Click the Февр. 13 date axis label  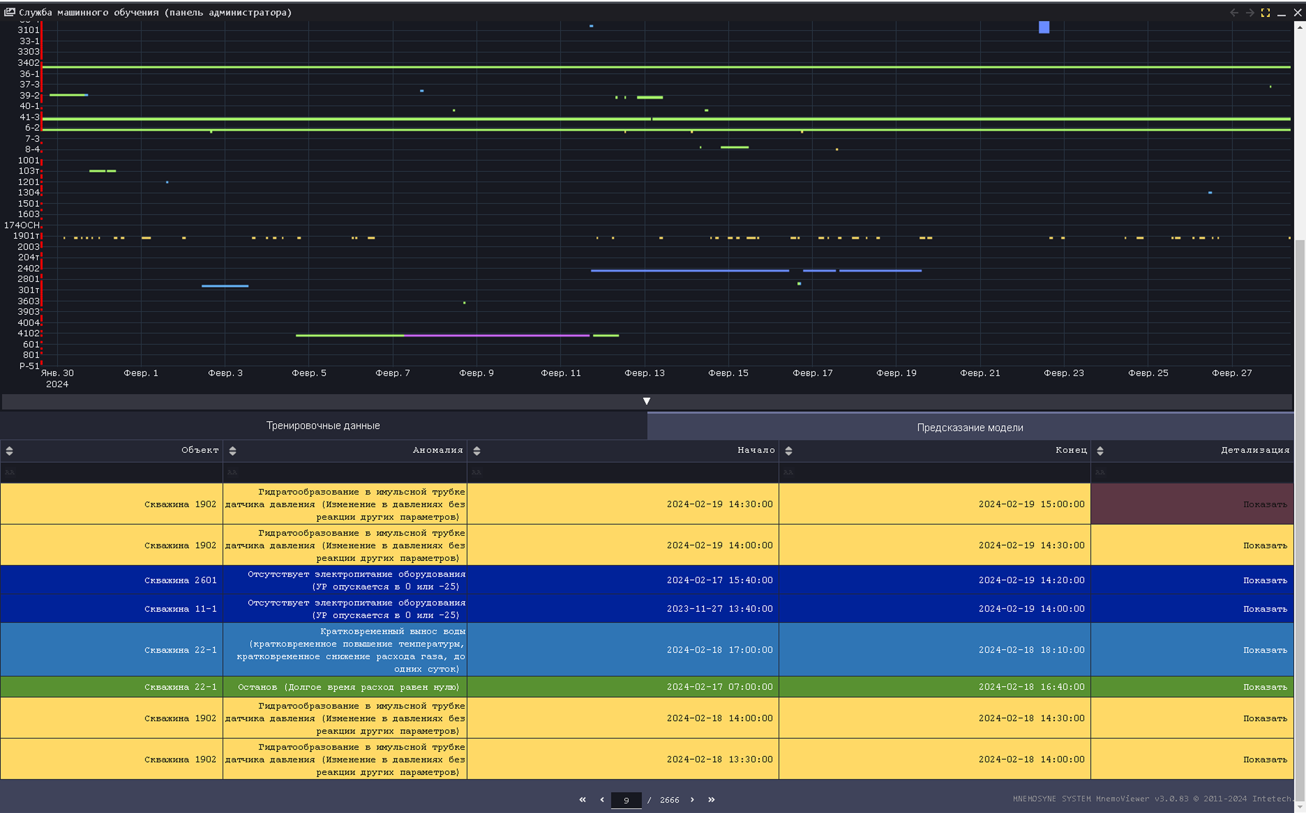point(645,373)
